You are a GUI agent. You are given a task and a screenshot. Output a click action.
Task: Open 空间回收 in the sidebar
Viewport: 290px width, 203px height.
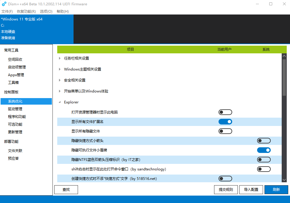click(x=15, y=59)
